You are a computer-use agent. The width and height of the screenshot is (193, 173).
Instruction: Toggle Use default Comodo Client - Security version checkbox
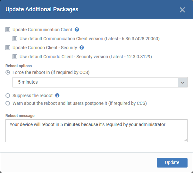tap(15, 57)
